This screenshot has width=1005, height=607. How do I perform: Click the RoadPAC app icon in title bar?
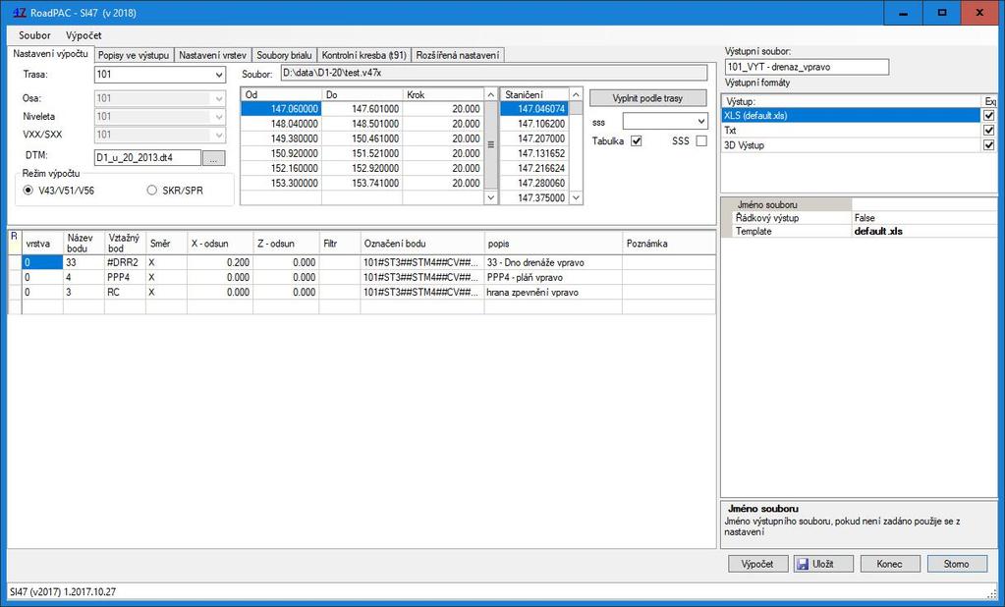(20, 12)
